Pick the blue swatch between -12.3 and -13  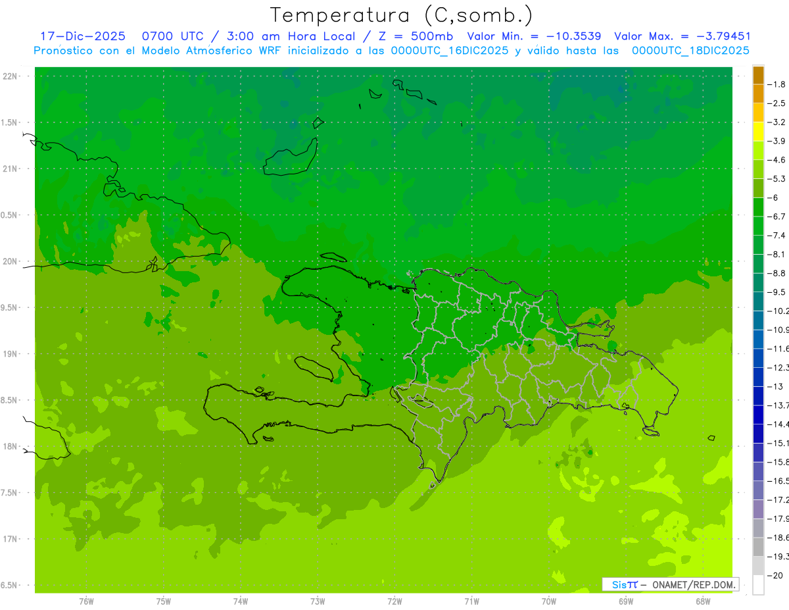(x=759, y=377)
